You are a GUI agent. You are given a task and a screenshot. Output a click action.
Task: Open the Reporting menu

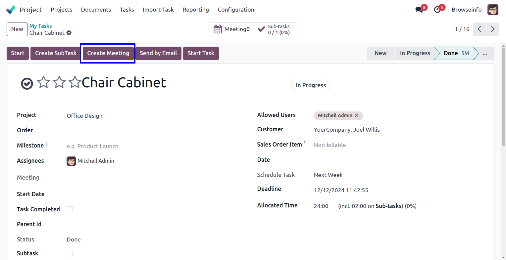coord(195,10)
